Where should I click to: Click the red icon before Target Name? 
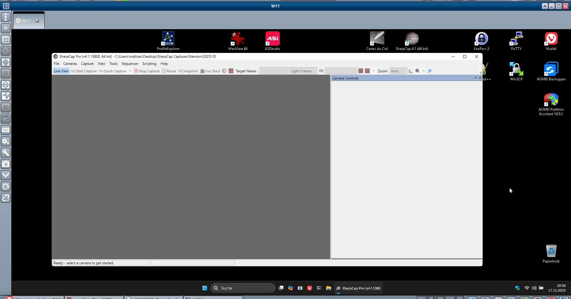coord(231,71)
